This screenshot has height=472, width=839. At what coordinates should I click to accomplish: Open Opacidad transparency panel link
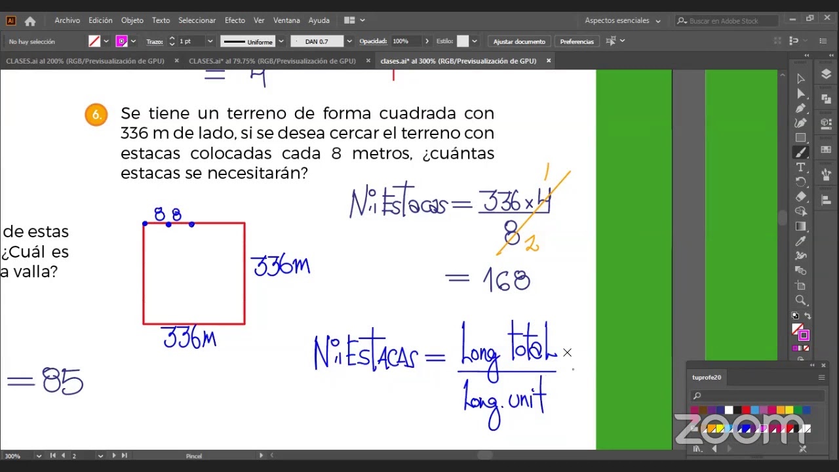[373, 41]
